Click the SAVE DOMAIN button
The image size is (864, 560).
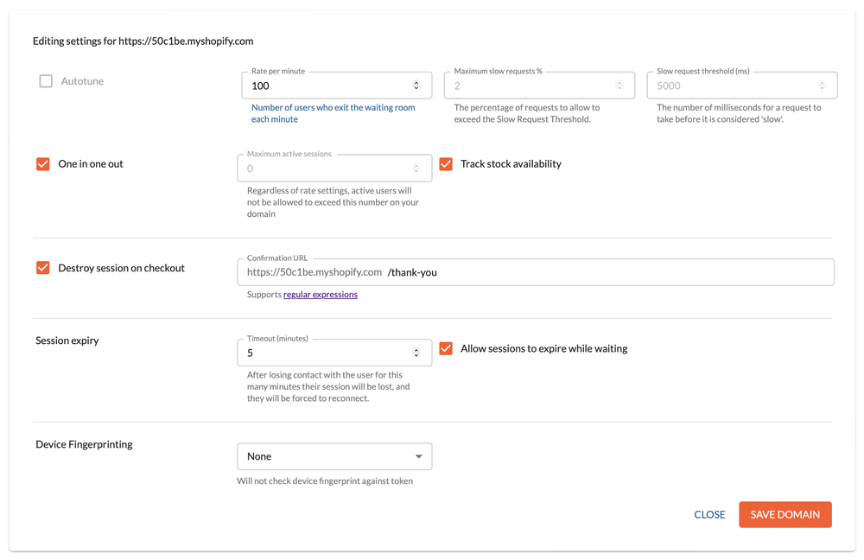785,514
